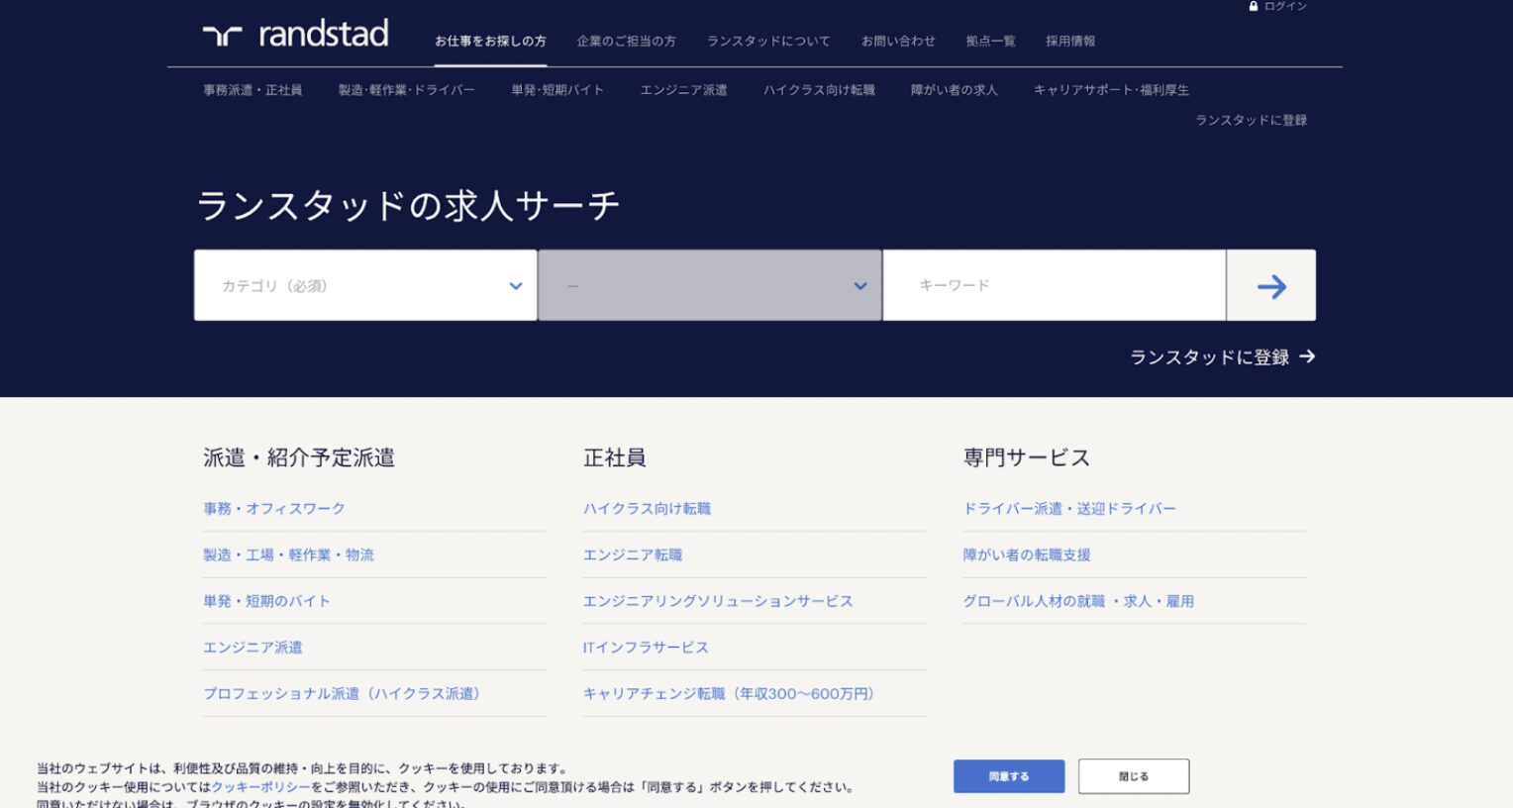Open キャリアチェンジ転職 link

[x=729, y=694]
